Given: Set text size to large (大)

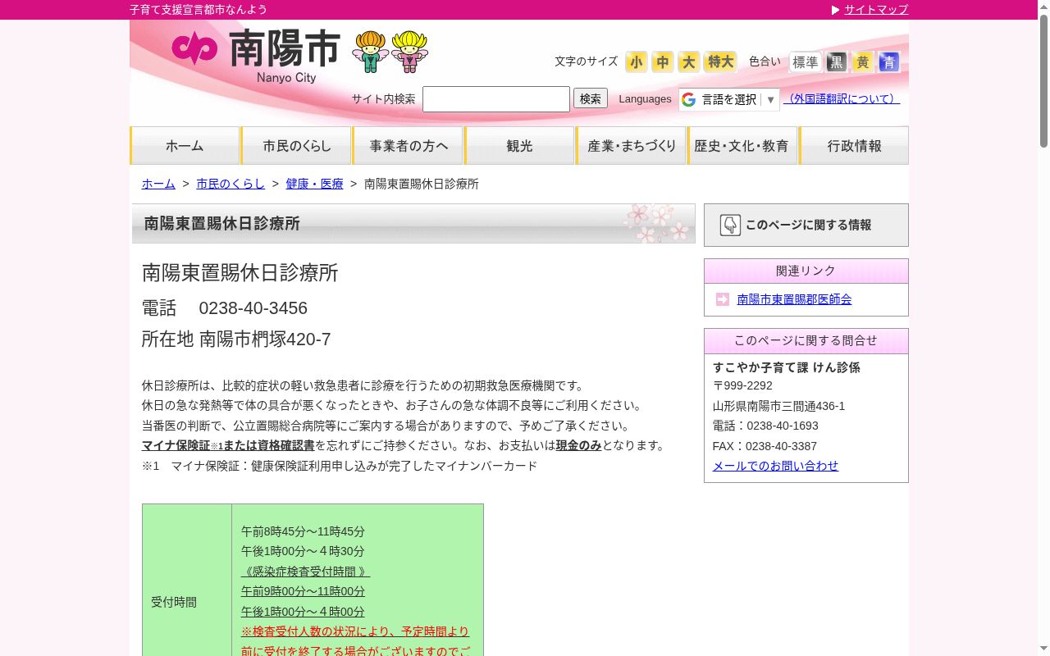Looking at the screenshot, I should [x=689, y=61].
